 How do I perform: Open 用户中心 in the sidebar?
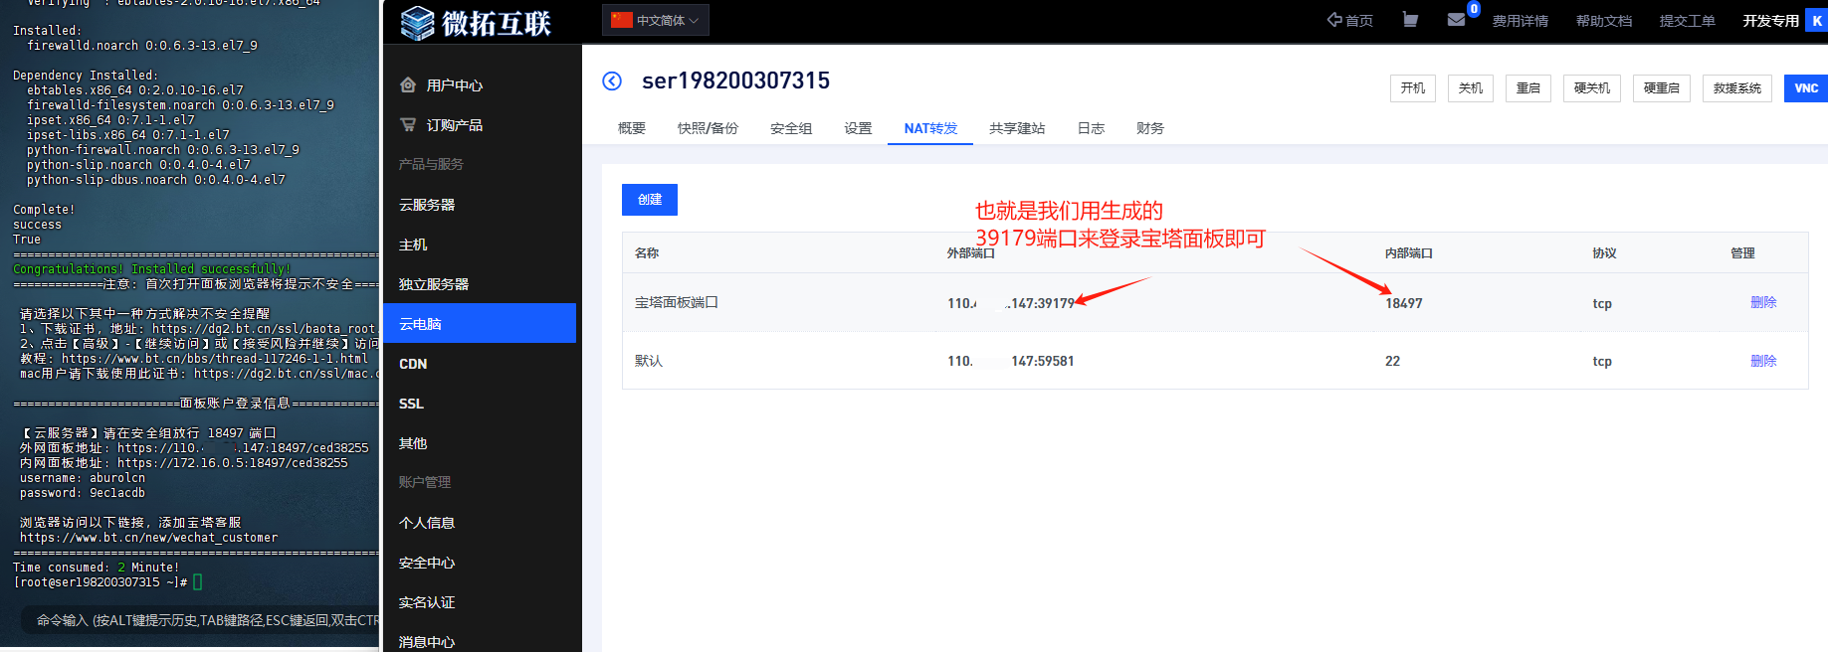click(454, 85)
